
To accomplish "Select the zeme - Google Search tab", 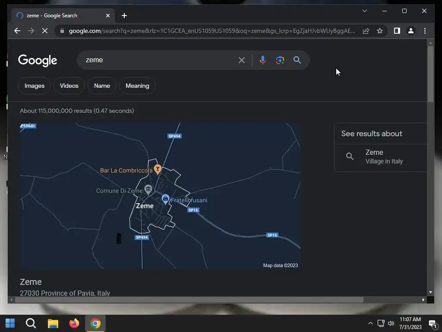I will coord(63,16).
